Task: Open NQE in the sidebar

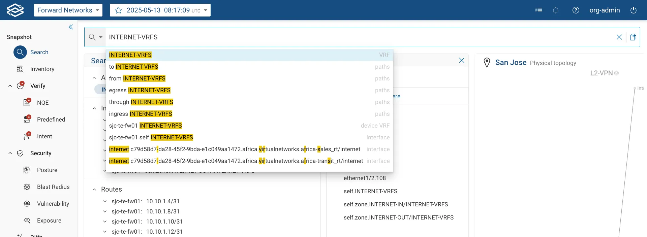Action: 43,103
